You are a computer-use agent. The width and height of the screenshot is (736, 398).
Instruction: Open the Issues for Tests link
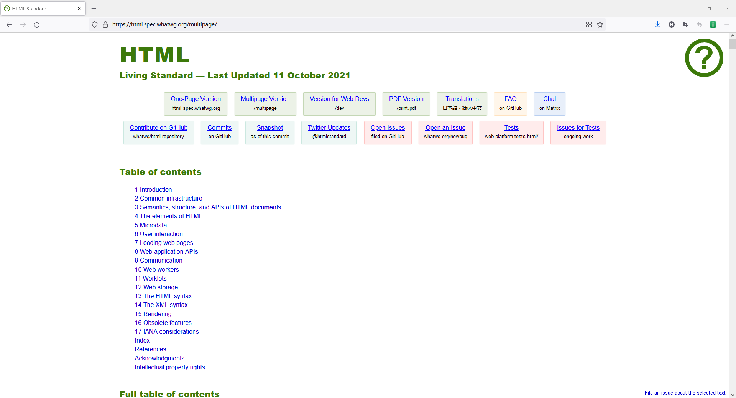coord(578,127)
